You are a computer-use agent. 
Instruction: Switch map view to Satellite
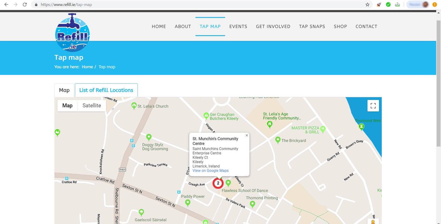tap(92, 106)
